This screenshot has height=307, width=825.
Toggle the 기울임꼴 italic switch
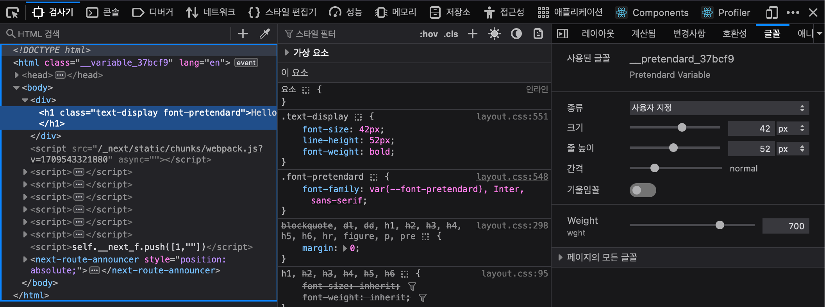click(643, 190)
